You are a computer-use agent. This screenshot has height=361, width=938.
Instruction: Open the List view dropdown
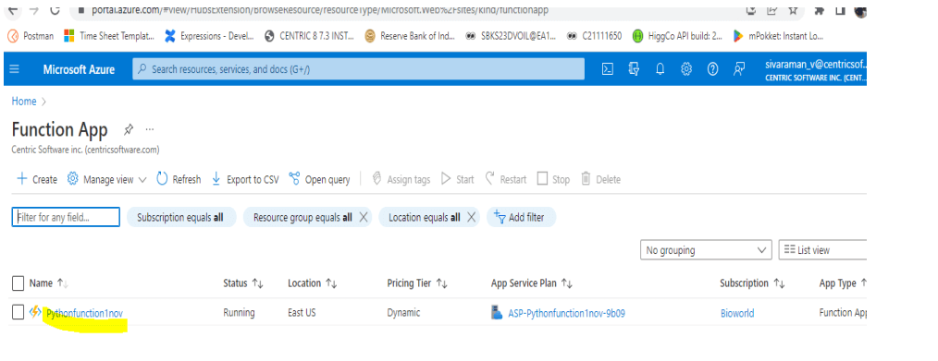pos(822,250)
